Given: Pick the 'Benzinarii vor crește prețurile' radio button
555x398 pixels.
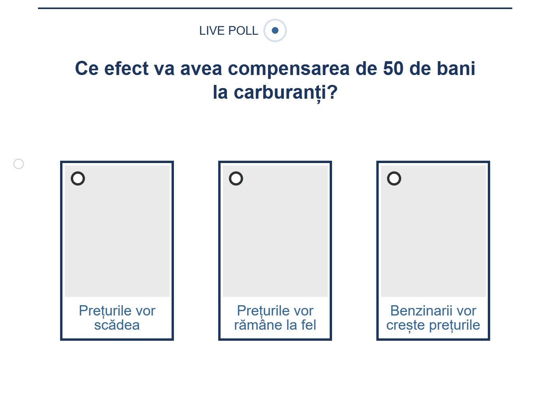Looking at the screenshot, I should click(x=394, y=178).
